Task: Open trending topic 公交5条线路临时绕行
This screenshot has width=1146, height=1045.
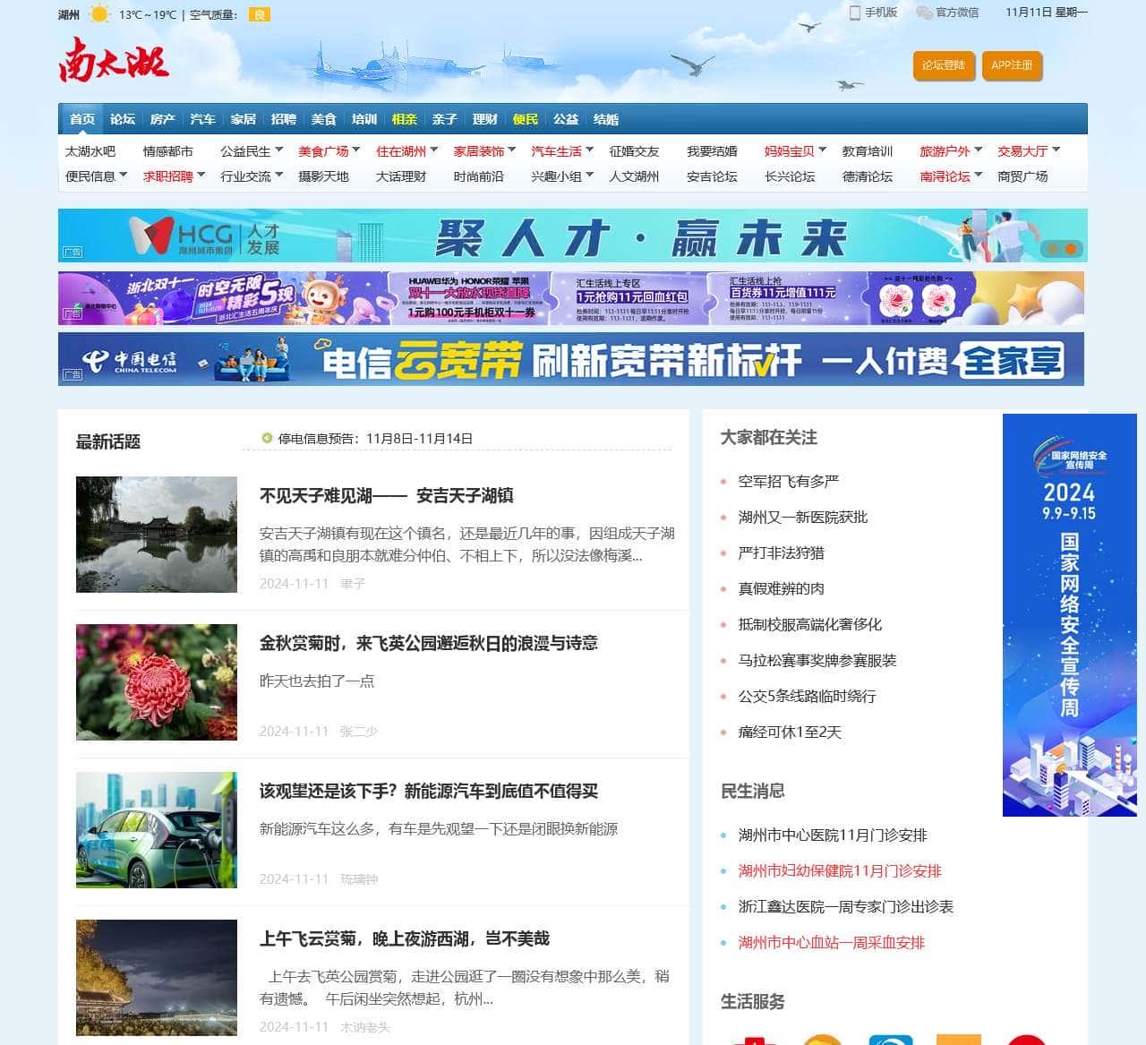Action: click(808, 696)
